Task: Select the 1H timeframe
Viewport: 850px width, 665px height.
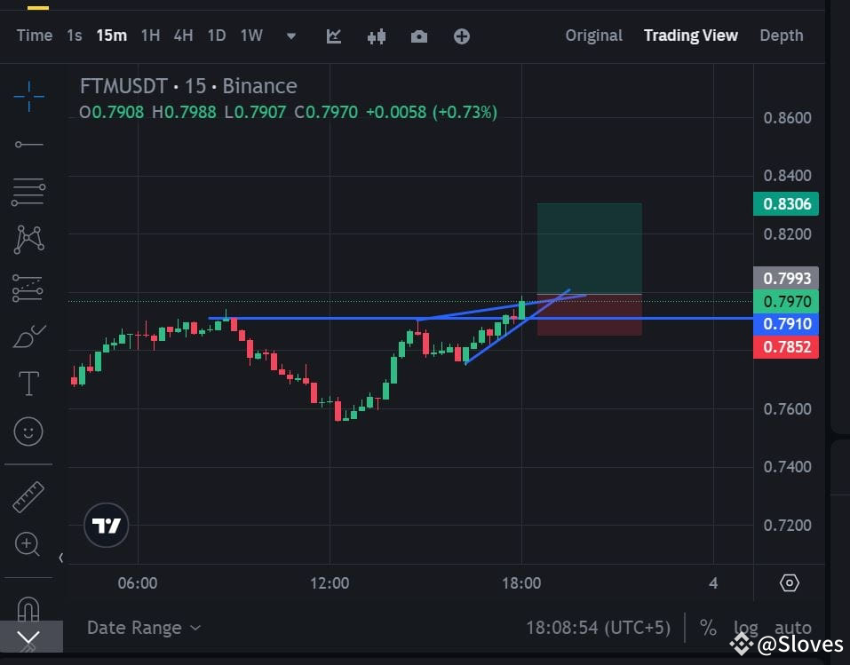Action: [x=149, y=36]
